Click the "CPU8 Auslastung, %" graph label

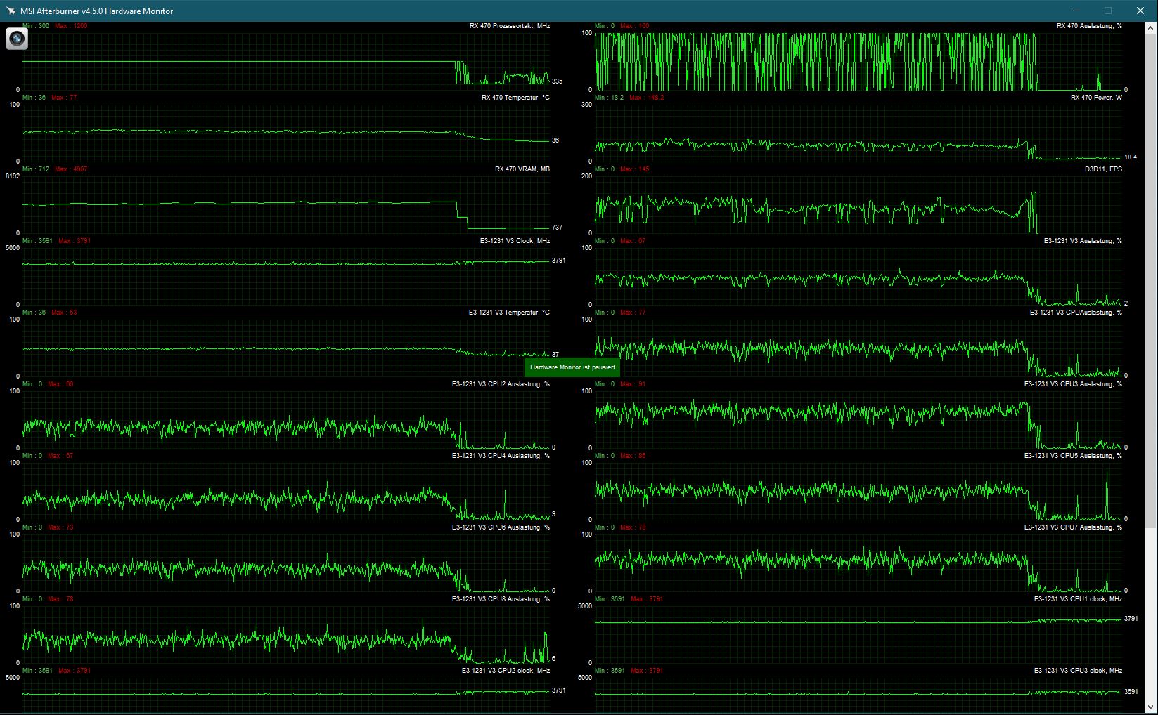[x=501, y=599]
